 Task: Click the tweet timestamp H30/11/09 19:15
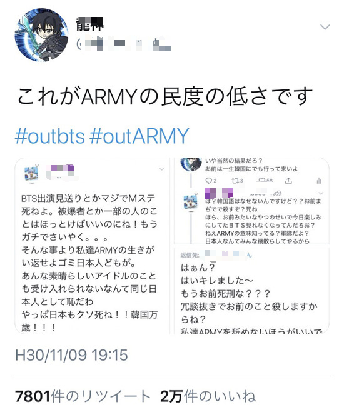coord(71,355)
